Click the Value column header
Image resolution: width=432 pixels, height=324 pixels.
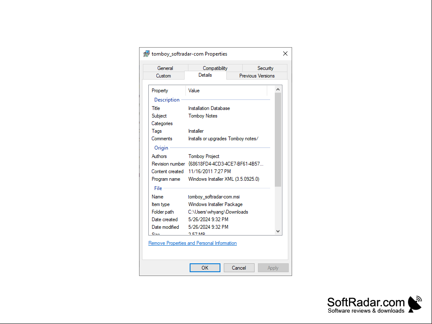tap(226, 91)
